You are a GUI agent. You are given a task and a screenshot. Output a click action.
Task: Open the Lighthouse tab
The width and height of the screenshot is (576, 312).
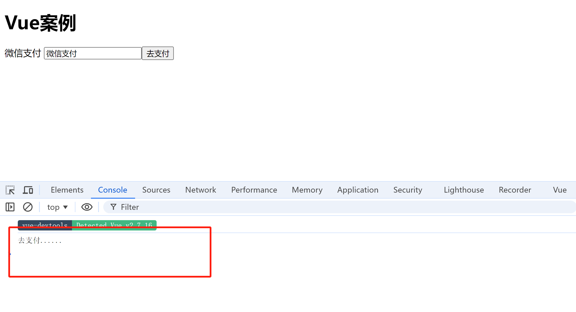click(x=464, y=190)
